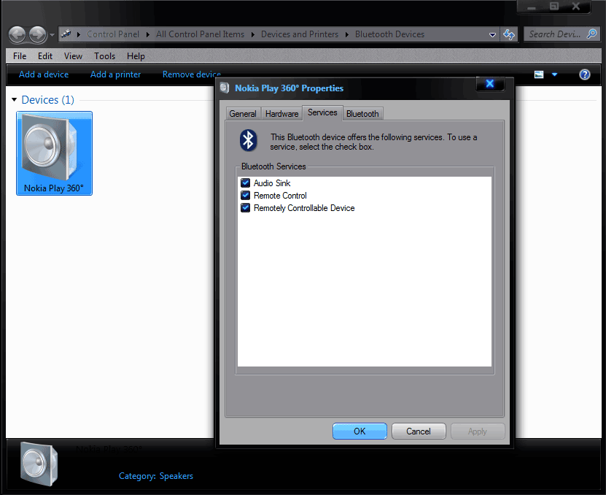Click Add a printer
Screen dimensions: 606x495
click(115, 74)
